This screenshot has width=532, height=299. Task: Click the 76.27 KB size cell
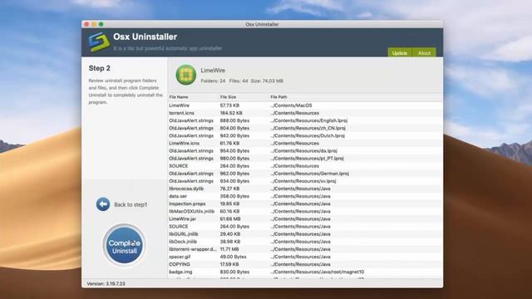[229, 189]
